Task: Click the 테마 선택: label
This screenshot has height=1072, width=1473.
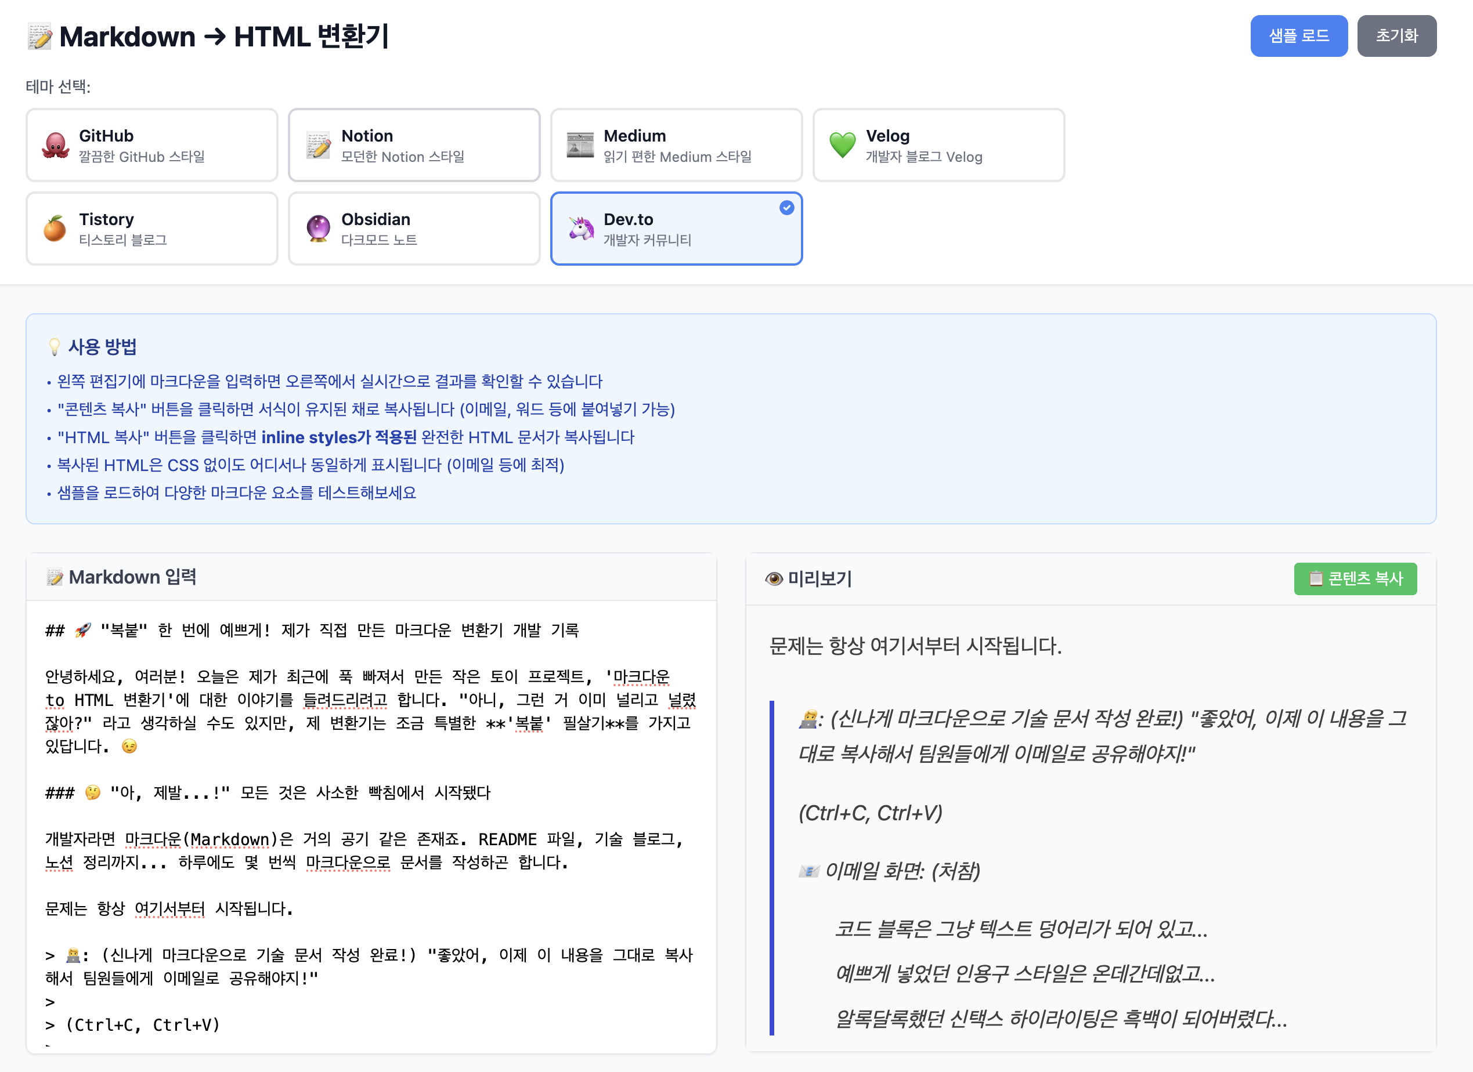Action: [59, 86]
